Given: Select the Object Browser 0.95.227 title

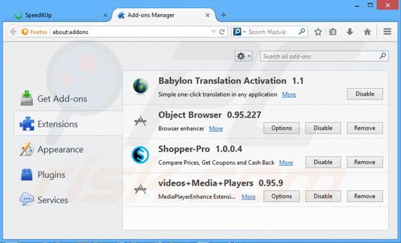Looking at the screenshot, I should 210,115.
